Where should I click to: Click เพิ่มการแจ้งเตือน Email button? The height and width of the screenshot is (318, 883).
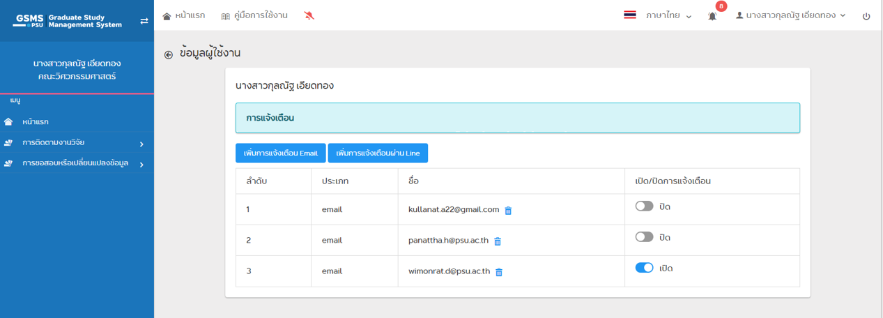[x=280, y=153]
